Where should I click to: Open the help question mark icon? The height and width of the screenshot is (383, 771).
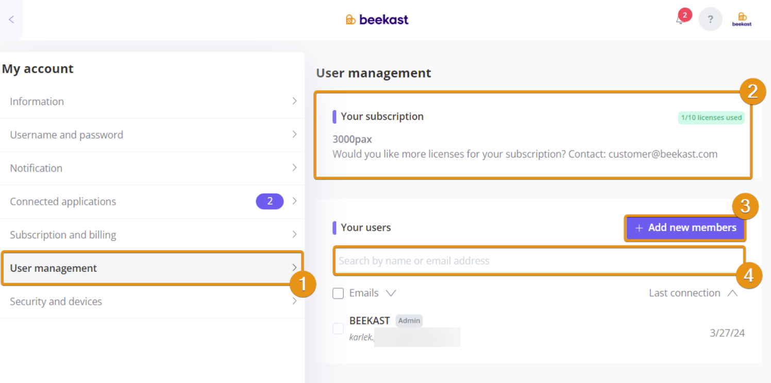(710, 20)
